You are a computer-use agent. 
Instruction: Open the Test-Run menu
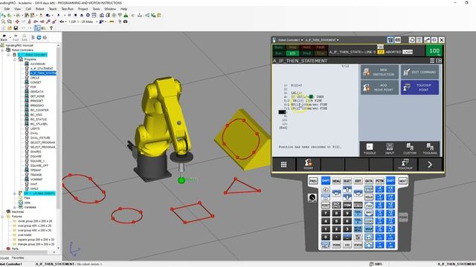coord(68,9)
